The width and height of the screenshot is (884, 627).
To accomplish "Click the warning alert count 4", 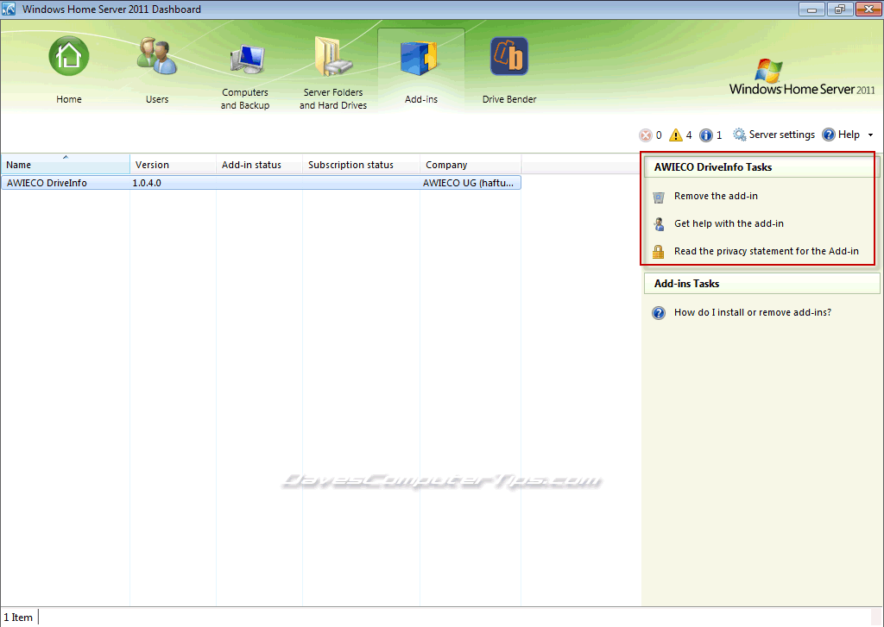I will [689, 135].
